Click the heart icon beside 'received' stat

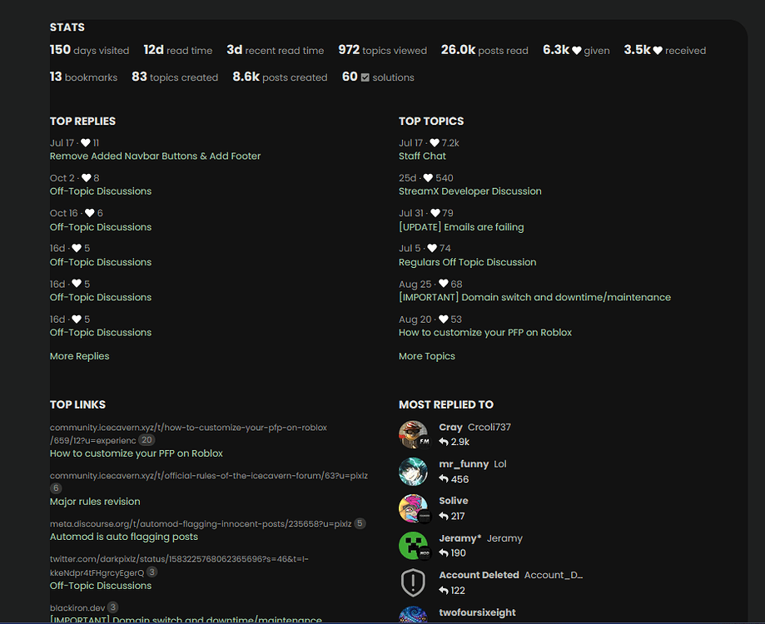(x=658, y=51)
